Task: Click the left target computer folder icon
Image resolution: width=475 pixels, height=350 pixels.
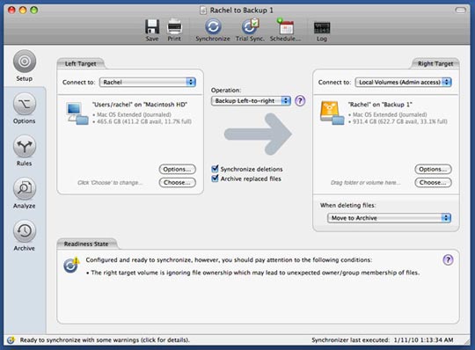Action: [77, 113]
